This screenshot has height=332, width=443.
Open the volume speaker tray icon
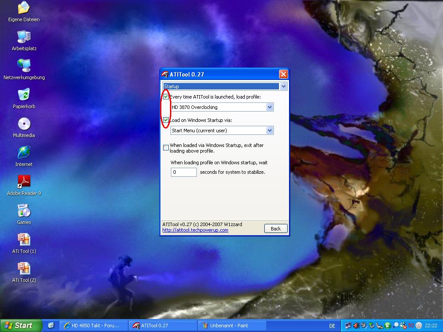tap(356, 326)
